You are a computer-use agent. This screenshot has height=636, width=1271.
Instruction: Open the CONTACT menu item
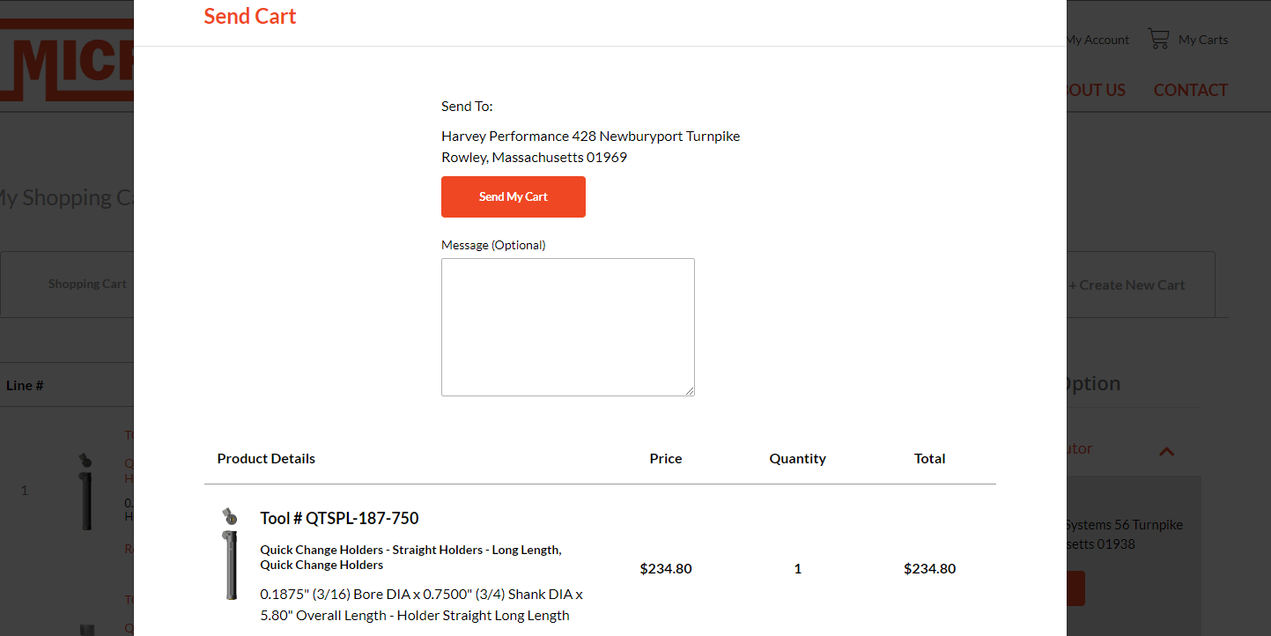(1190, 90)
